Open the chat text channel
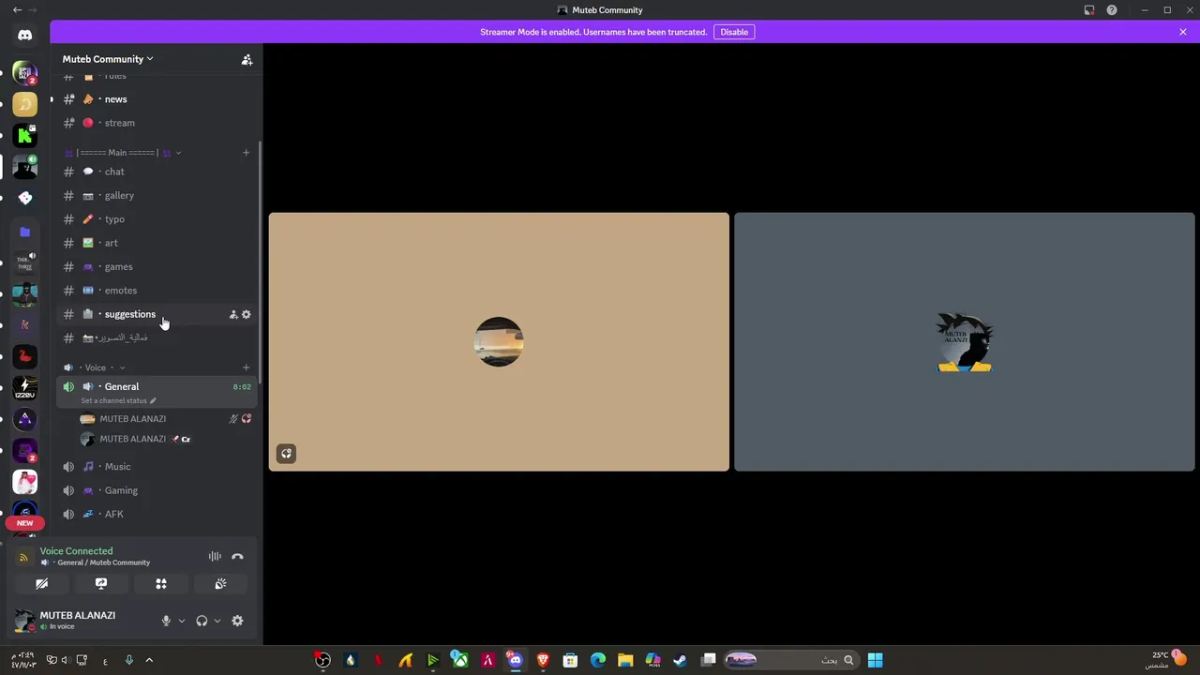Viewport: 1200px width, 675px height. pyautogui.click(x=157, y=172)
